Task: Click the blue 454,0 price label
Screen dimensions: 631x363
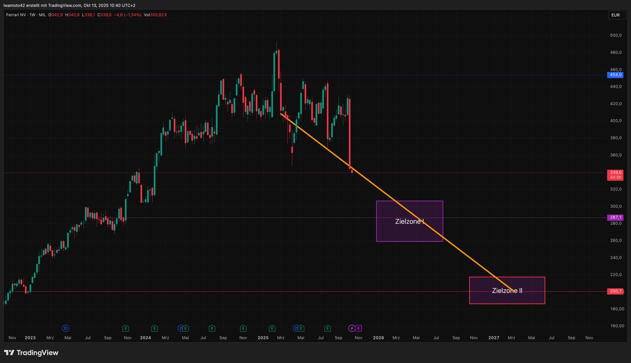Action: click(616, 75)
